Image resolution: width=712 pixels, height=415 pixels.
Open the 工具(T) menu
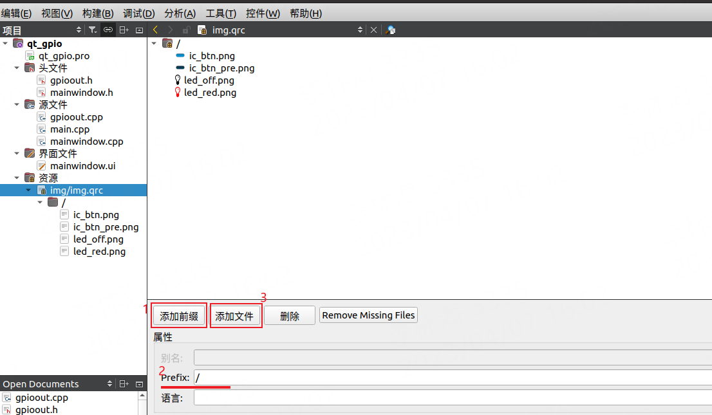tap(221, 14)
